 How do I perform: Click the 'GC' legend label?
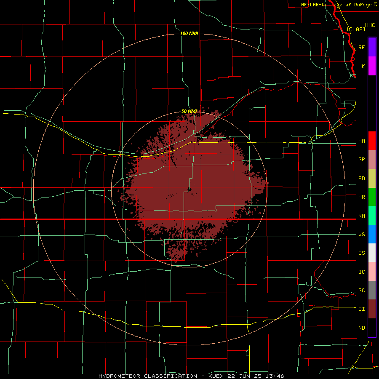361,290
